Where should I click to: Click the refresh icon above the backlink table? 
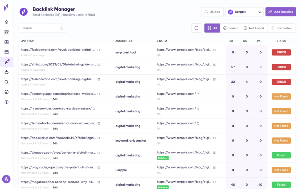pos(196,28)
